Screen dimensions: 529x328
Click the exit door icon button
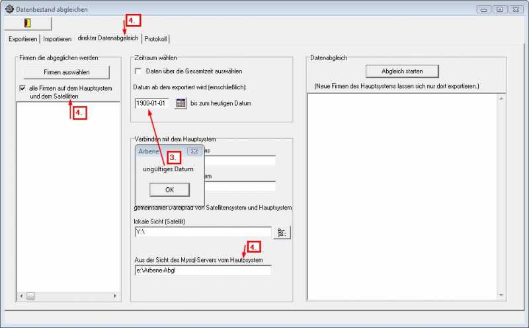(27, 23)
